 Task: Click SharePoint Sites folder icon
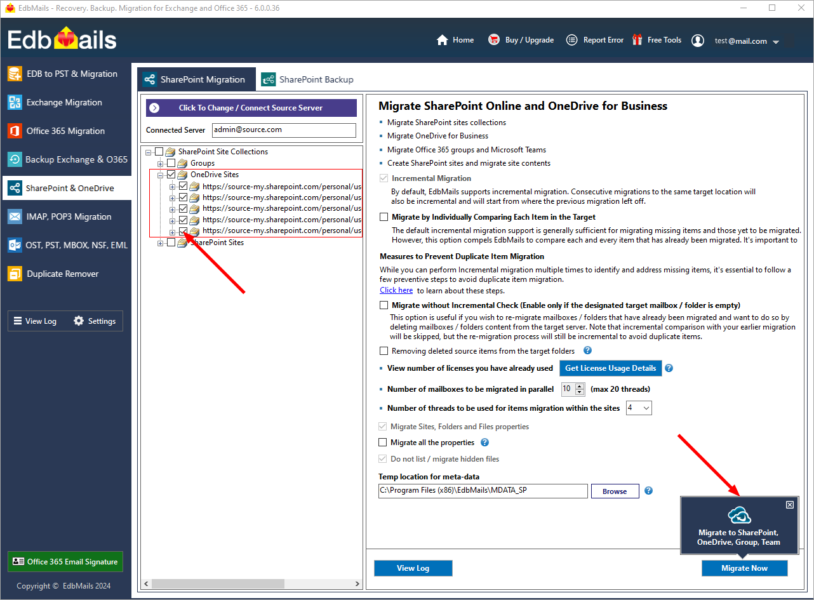pyautogui.click(x=182, y=243)
